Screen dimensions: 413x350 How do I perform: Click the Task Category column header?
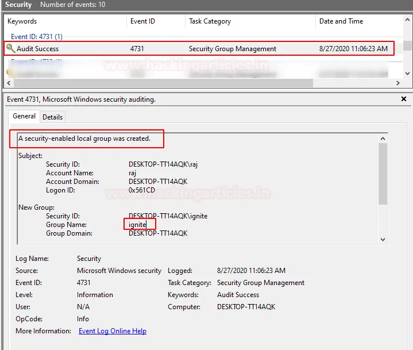(x=210, y=21)
